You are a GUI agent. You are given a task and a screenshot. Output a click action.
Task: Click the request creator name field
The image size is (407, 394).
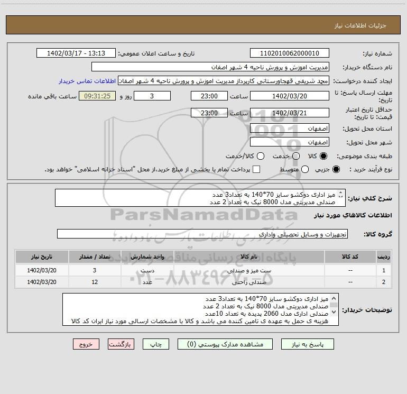pyautogui.click(x=224, y=81)
